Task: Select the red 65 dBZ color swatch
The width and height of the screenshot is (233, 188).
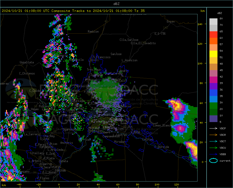Action: point(213,35)
